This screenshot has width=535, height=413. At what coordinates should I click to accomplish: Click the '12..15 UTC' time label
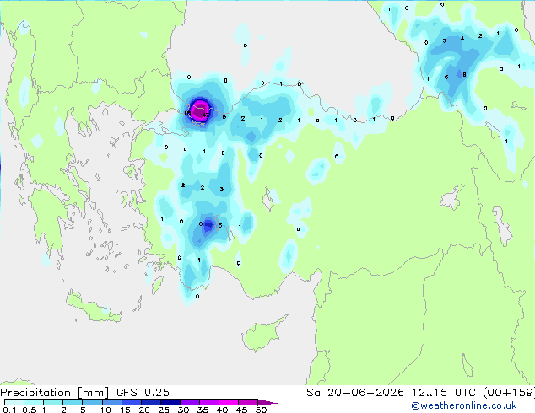coord(443,393)
